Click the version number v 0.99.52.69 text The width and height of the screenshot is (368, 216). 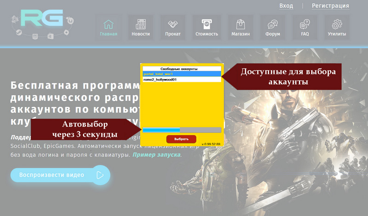(211, 144)
